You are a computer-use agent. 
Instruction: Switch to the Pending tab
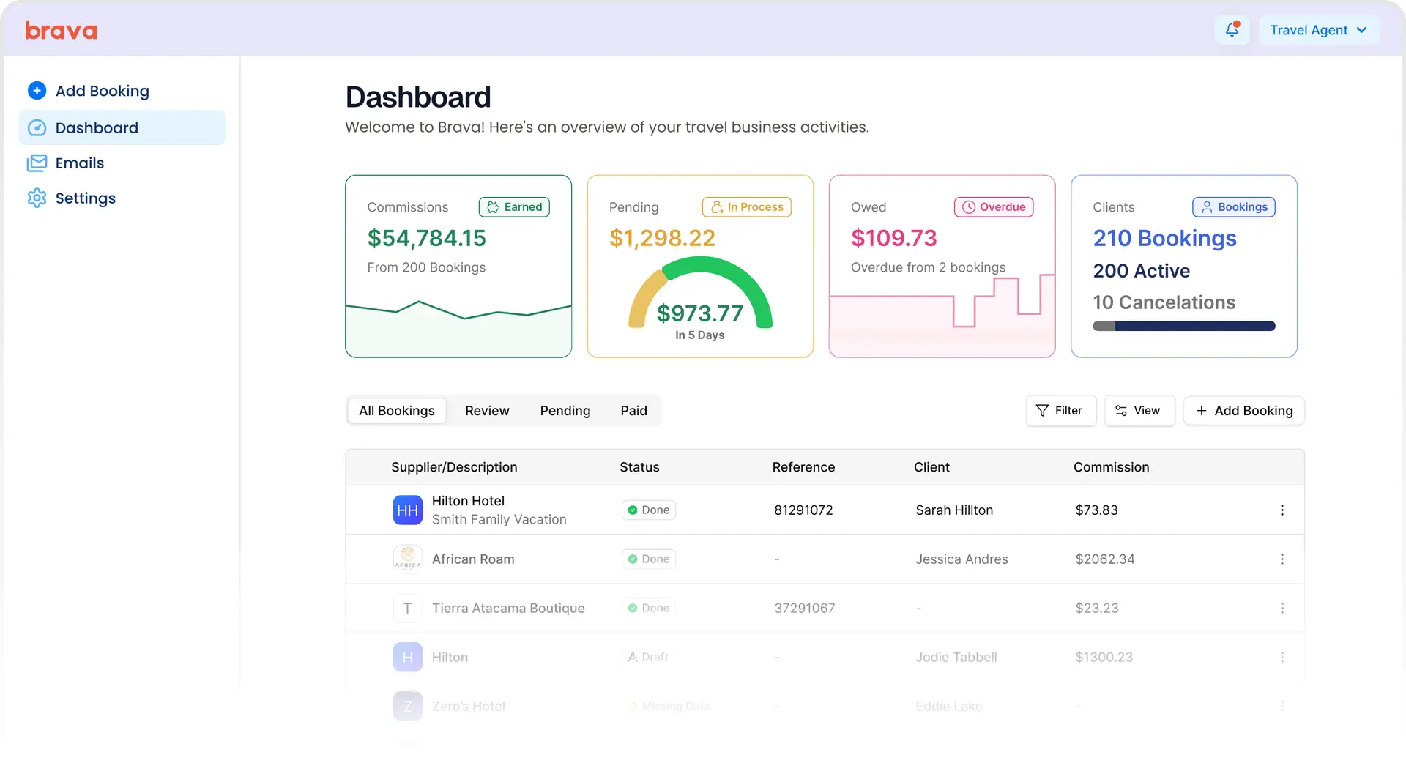(x=565, y=411)
